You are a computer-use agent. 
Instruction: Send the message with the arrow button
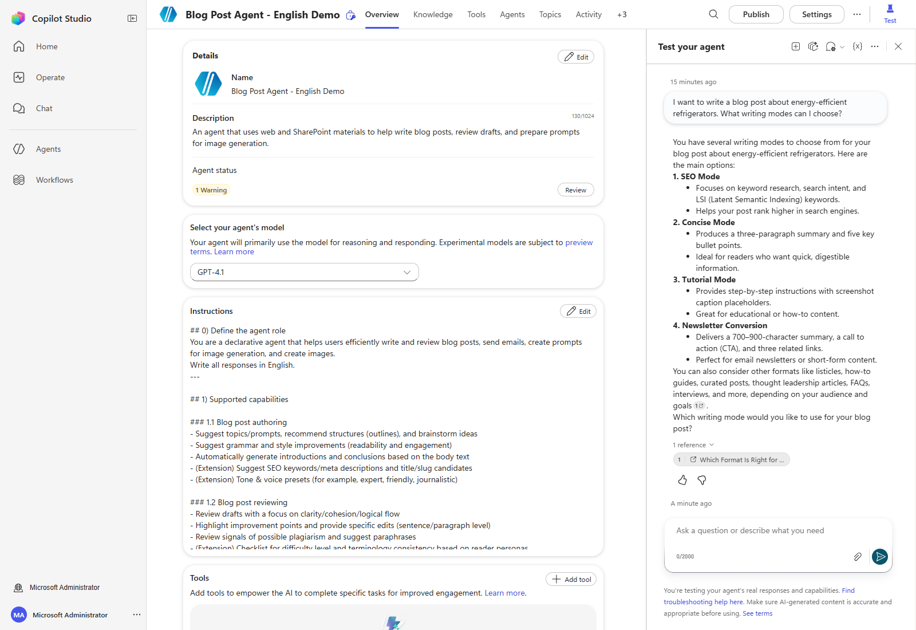pos(880,556)
